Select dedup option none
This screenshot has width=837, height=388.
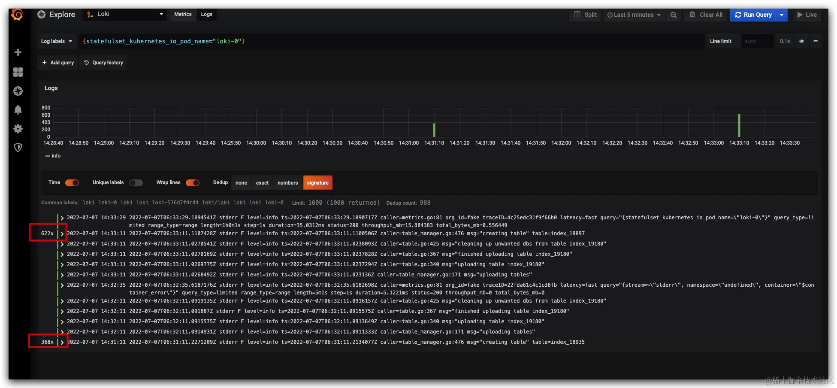coord(241,183)
